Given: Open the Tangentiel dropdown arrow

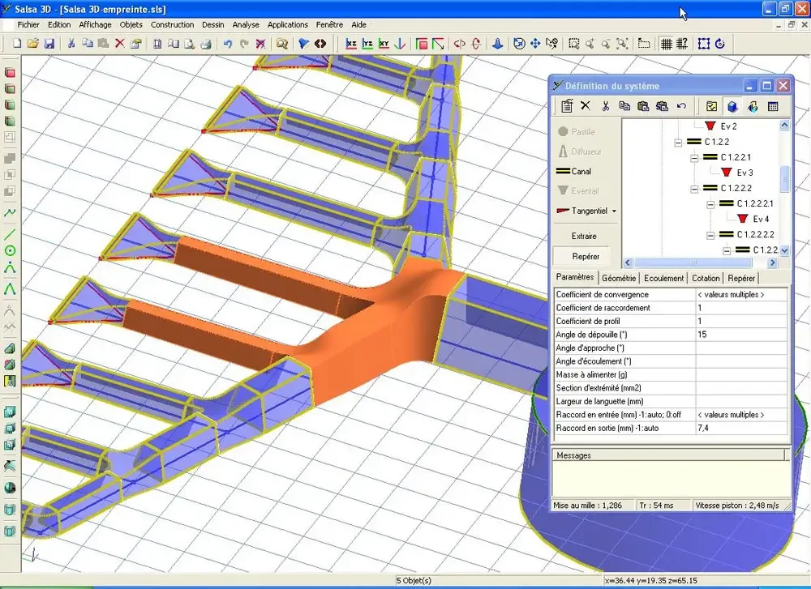Looking at the screenshot, I should (614, 211).
